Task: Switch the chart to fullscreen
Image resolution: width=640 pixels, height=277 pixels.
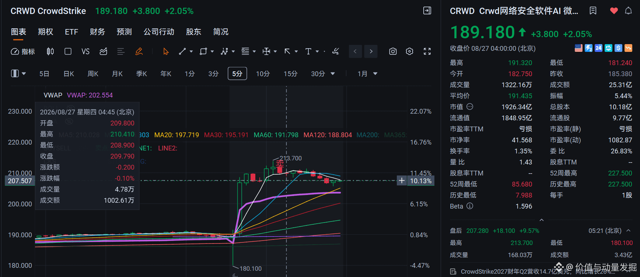Action: (427, 52)
